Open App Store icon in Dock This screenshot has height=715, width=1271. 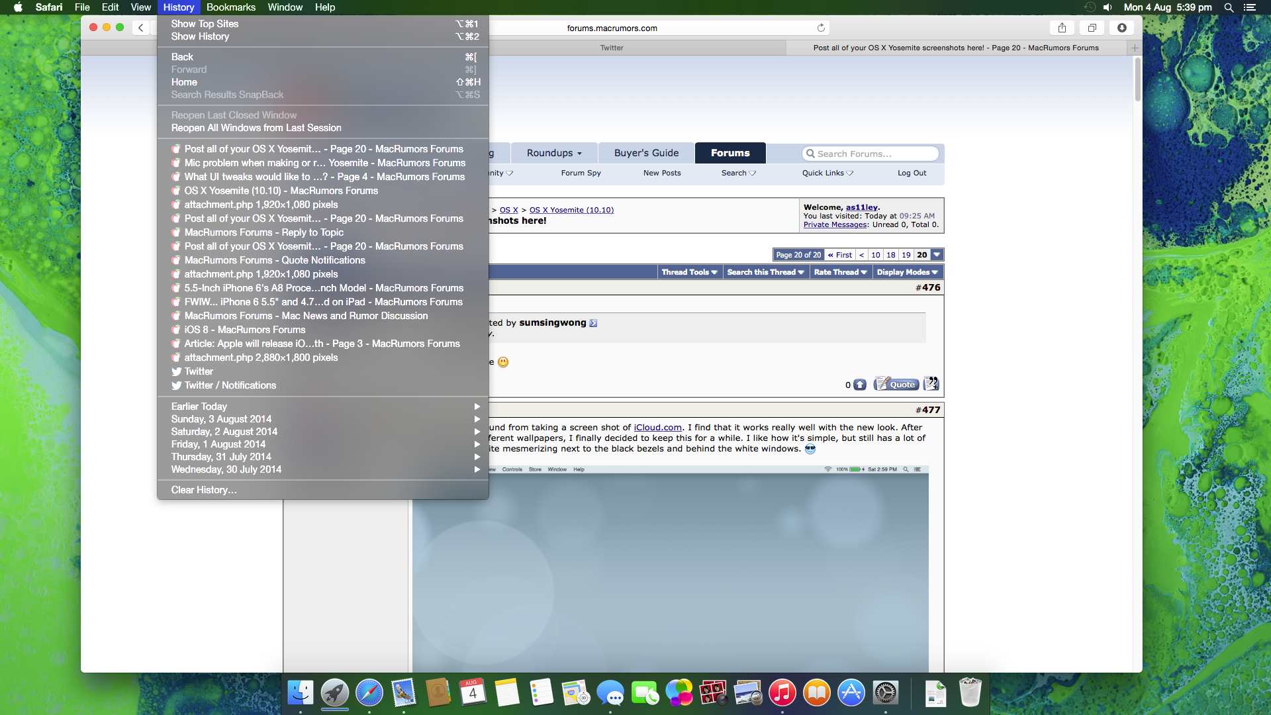coord(851,693)
